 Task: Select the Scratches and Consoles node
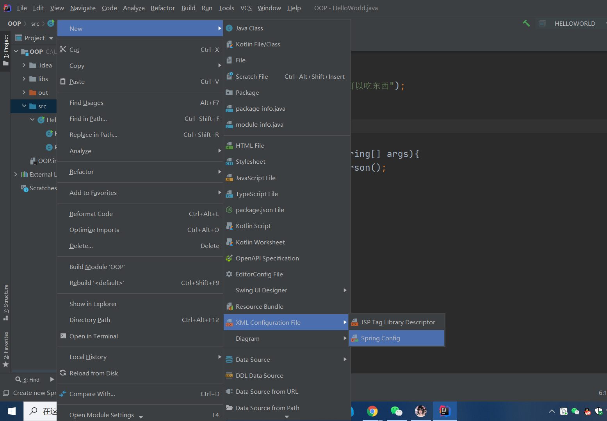point(39,188)
